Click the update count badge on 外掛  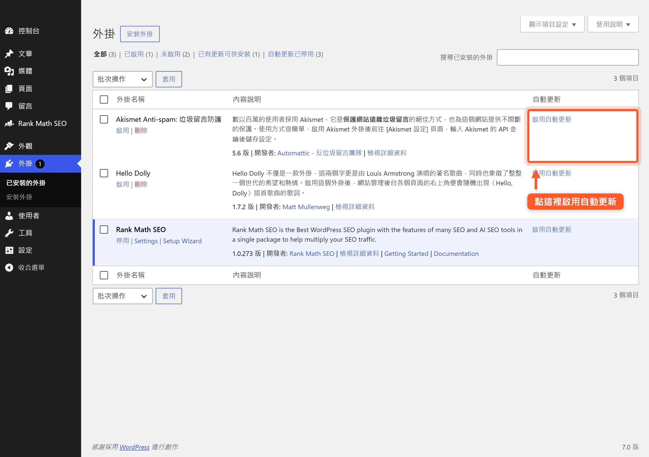tap(40, 164)
